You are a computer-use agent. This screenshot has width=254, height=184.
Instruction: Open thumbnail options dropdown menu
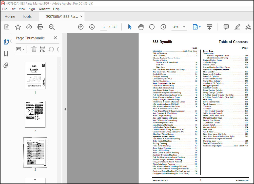tap(20, 49)
